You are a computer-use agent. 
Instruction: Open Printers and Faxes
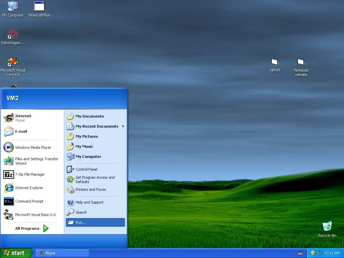[95, 189]
